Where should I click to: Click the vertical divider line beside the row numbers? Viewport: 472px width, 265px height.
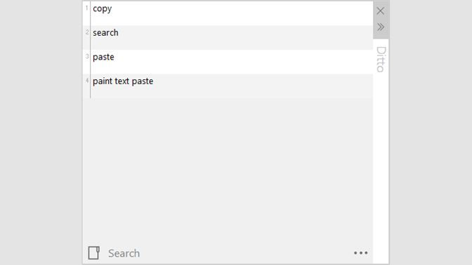[91, 50]
